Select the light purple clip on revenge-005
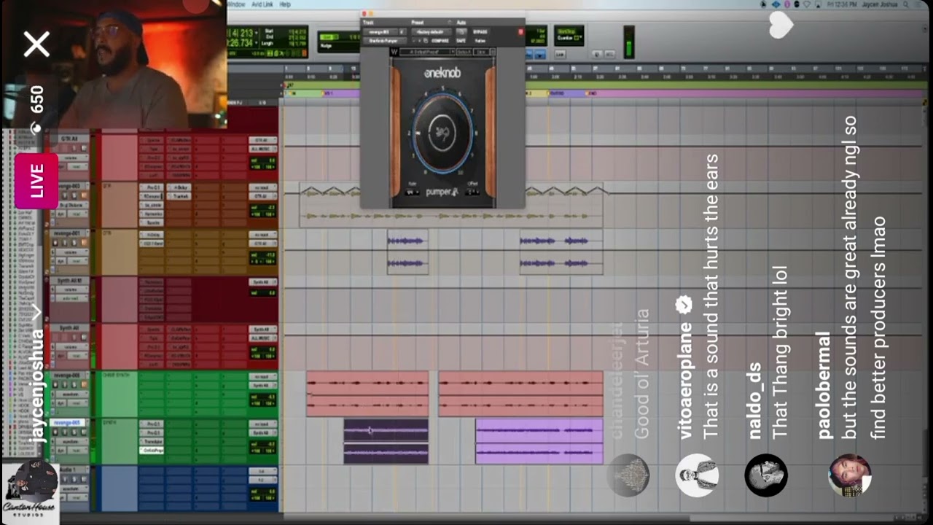 click(539, 441)
